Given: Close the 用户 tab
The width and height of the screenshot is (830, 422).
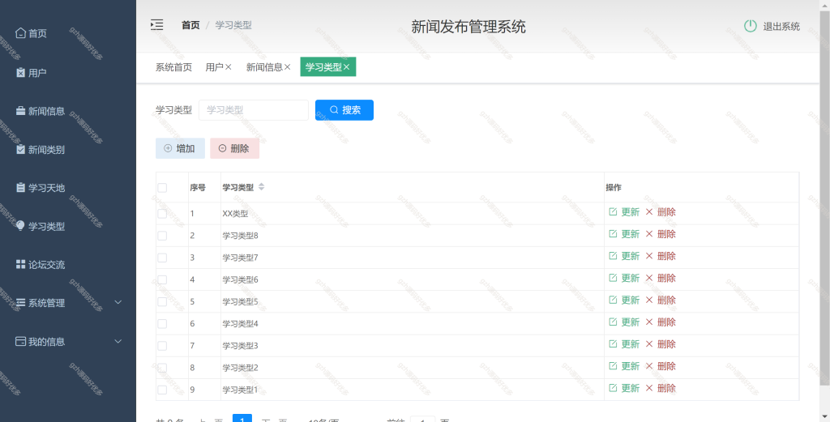Looking at the screenshot, I should coord(228,67).
